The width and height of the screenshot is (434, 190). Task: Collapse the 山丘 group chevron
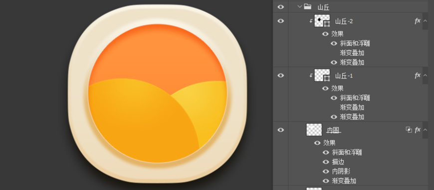coord(299,6)
